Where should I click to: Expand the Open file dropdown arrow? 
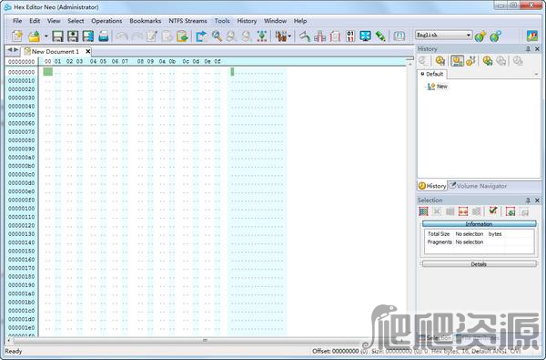click(x=45, y=36)
